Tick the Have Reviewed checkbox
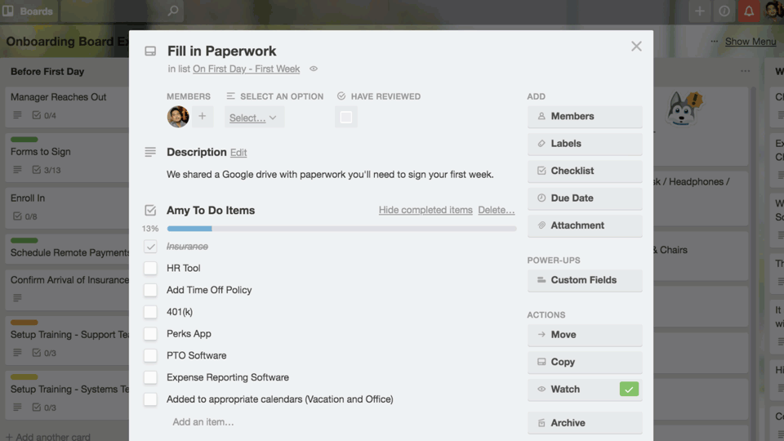 (346, 117)
